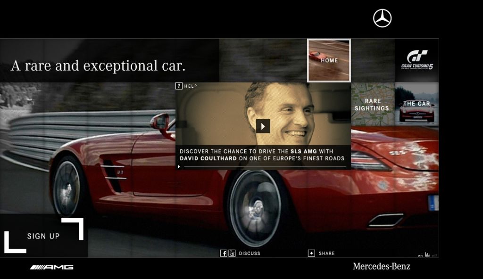
Task: Select the Home navigation tile
Action: 329,60
